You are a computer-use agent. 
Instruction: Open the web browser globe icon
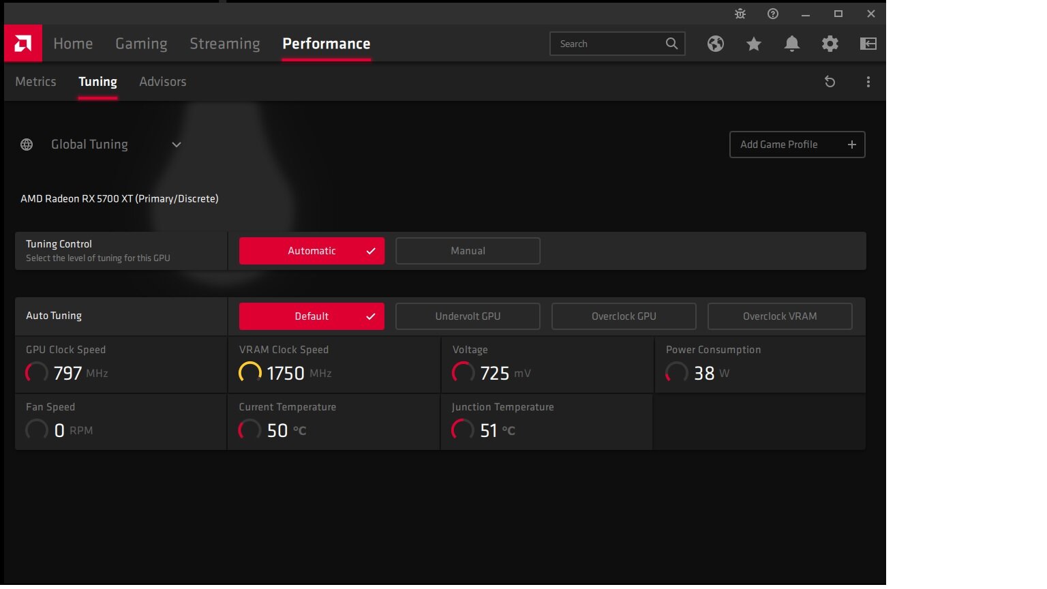click(716, 44)
